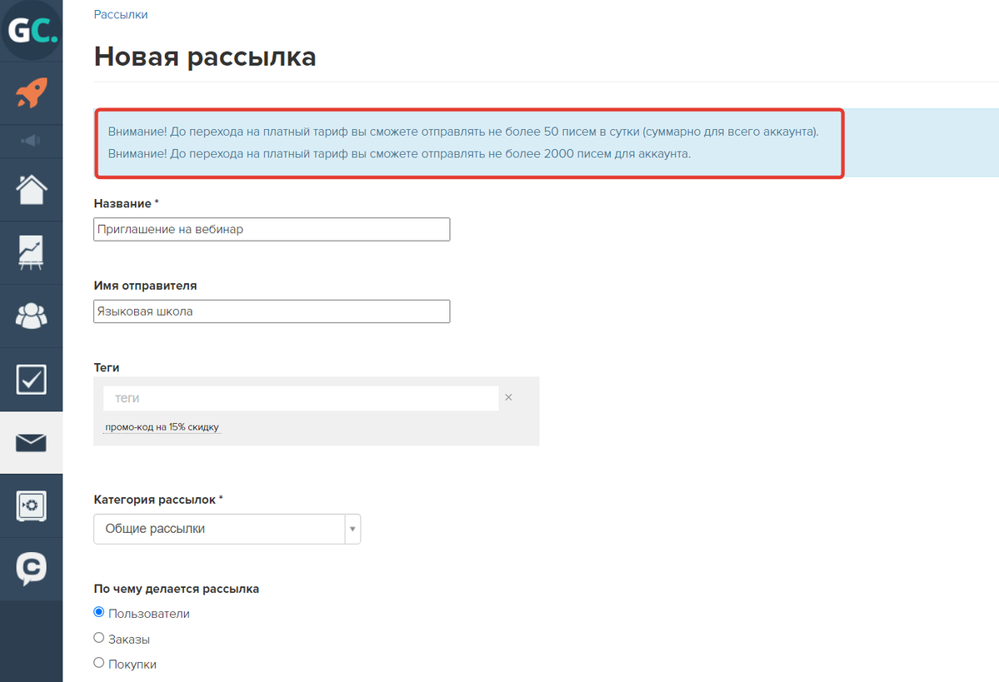Viewport: 999px width, 682px height.
Task: Click the megaphone sidebar icon
Action: [x=32, y=141]
